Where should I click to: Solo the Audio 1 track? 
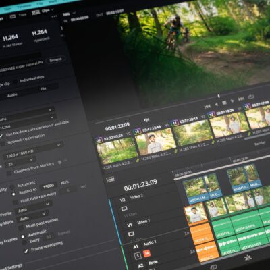click(x=138, y=256)
